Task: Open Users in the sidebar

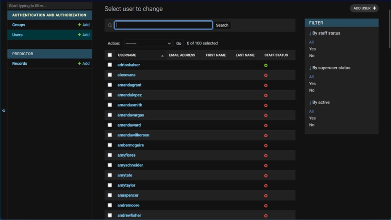Action: [x=17, y=35]
